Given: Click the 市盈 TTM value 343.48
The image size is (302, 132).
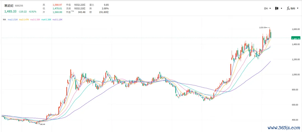Looking at the screenshot, I should tap(82, 12).
